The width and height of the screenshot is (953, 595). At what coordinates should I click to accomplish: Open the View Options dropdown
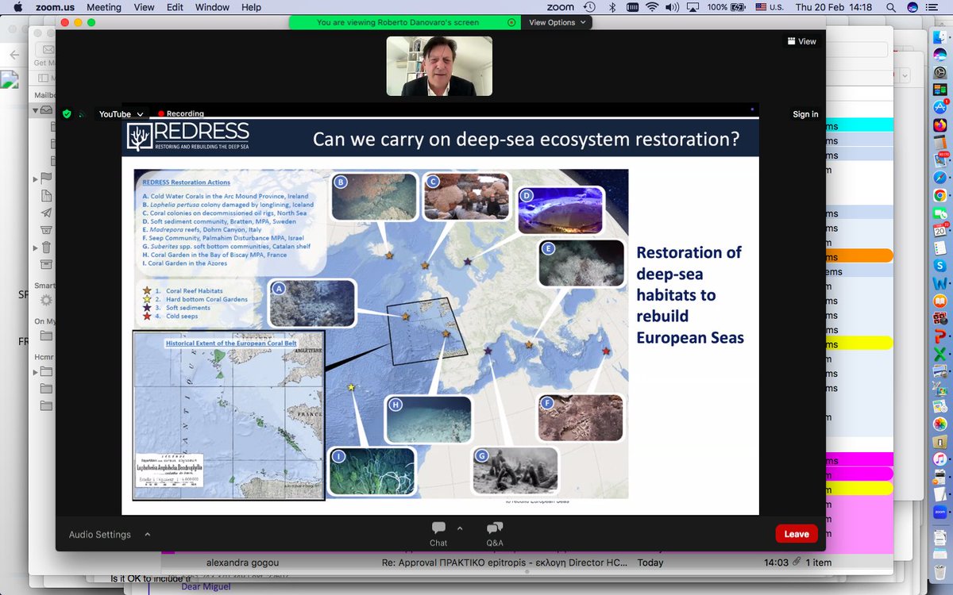point(558,22)
